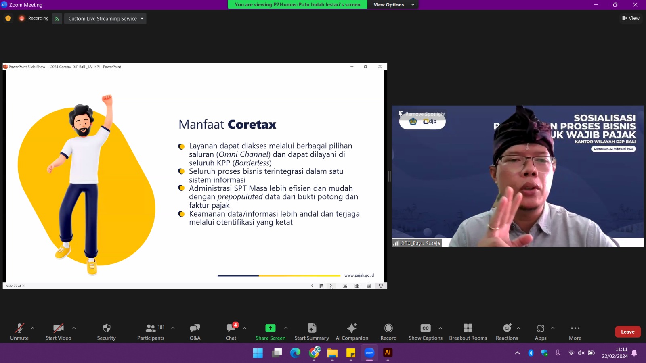Open Chat with unread messages

pos(231,332)
